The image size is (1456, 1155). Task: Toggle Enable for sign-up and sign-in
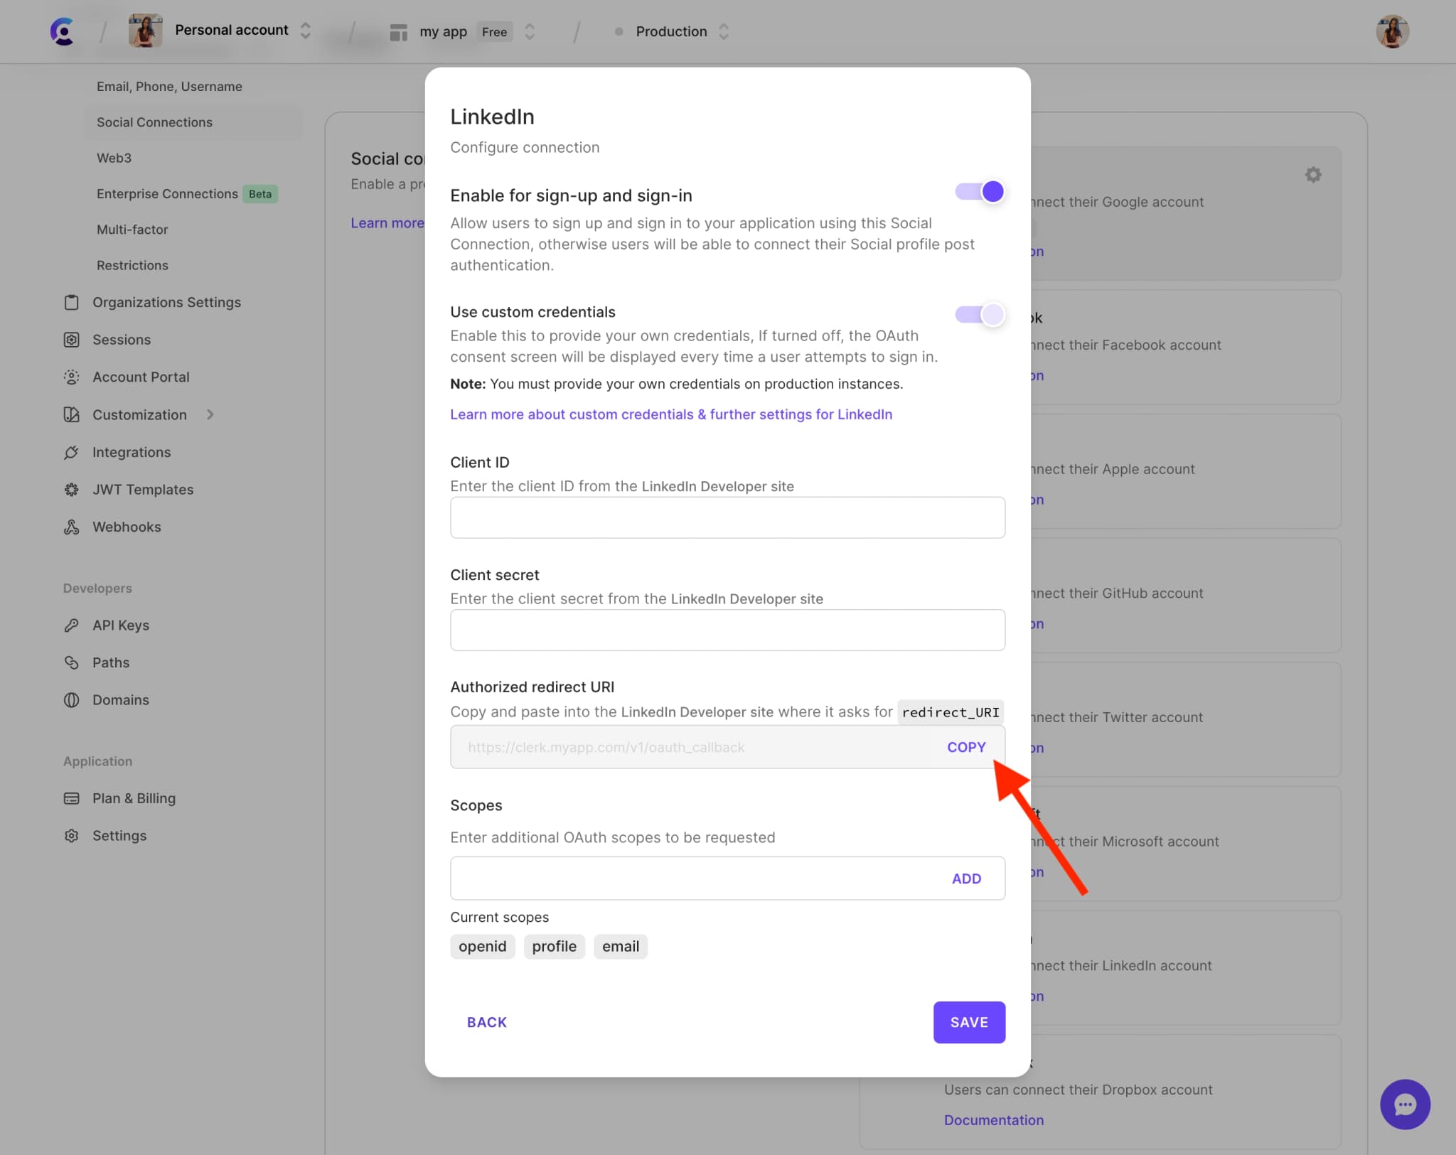tap(981, 191)
